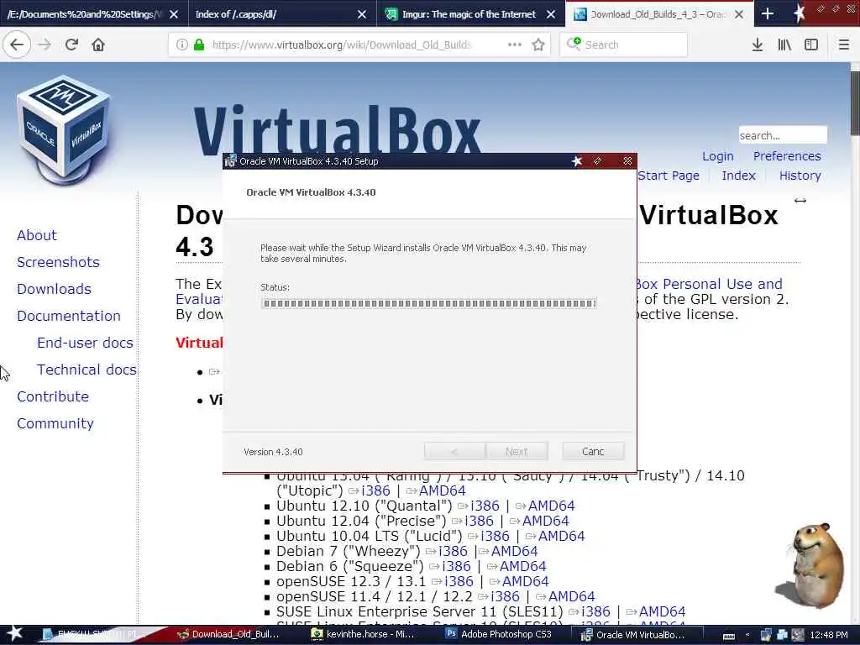Open Firefox hamburger menu

[843, 45]
